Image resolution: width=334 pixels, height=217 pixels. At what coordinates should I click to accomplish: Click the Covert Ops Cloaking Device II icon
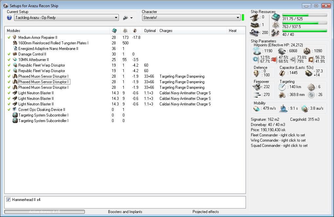click(x=15, y=109)
